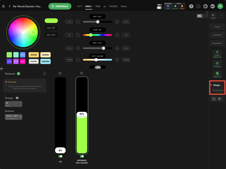Select the pink color swatch

[23, 61]
